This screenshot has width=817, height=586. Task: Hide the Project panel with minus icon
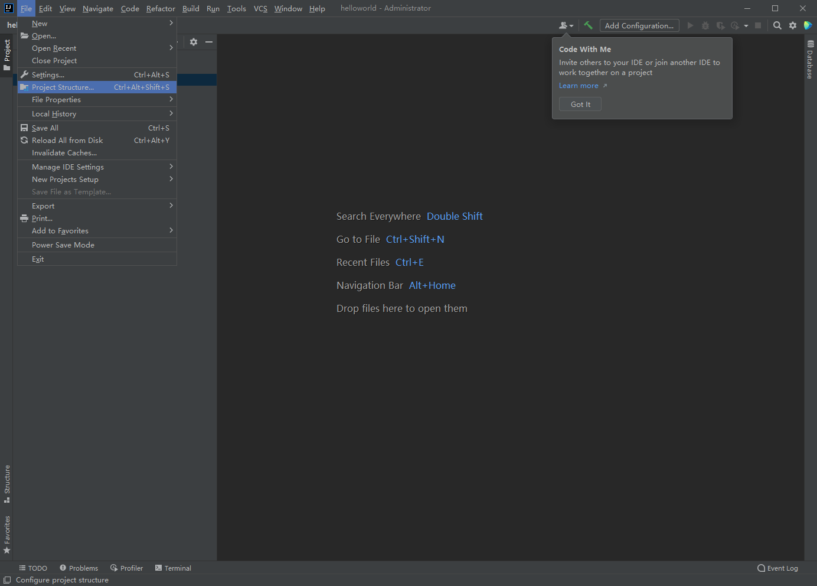209,42
